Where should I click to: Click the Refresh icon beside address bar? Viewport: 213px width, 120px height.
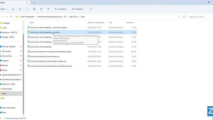(184, 17)
